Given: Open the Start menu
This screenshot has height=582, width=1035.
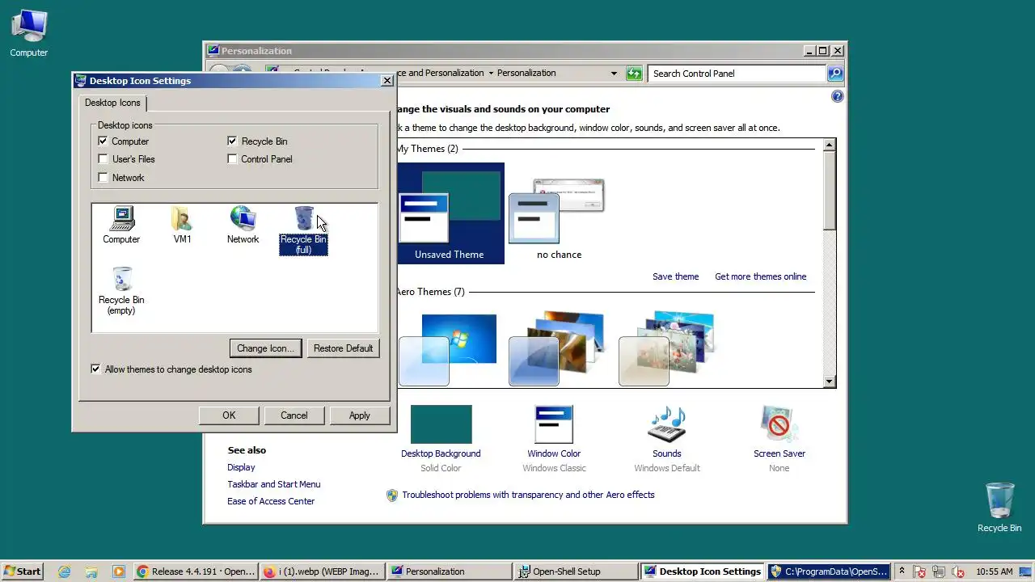Looking at the screenshot, I should [x=22, y=571].
